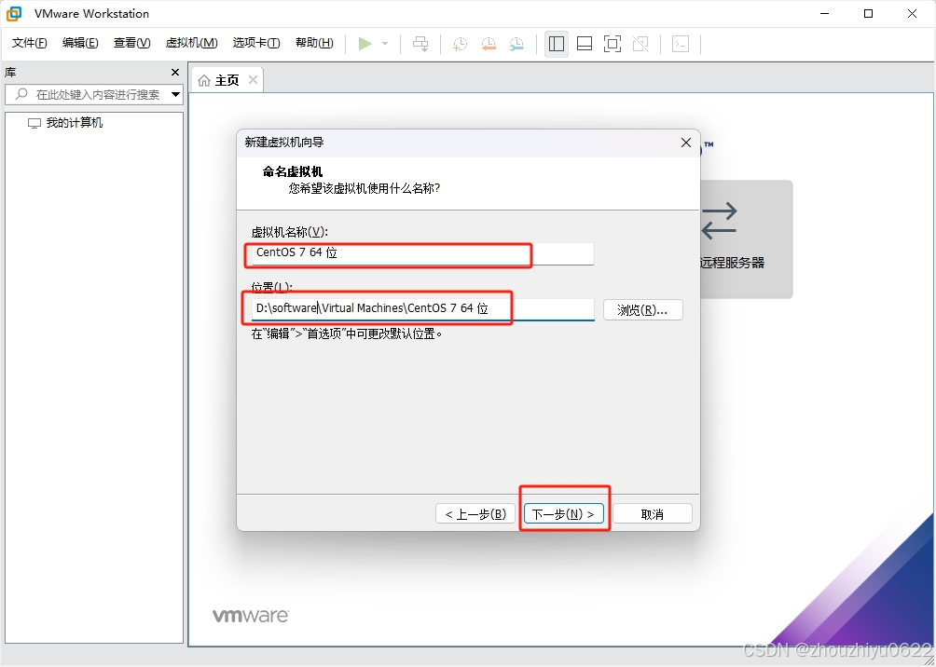
Task: Open the power options dropdown arrow
Action: 385,44
